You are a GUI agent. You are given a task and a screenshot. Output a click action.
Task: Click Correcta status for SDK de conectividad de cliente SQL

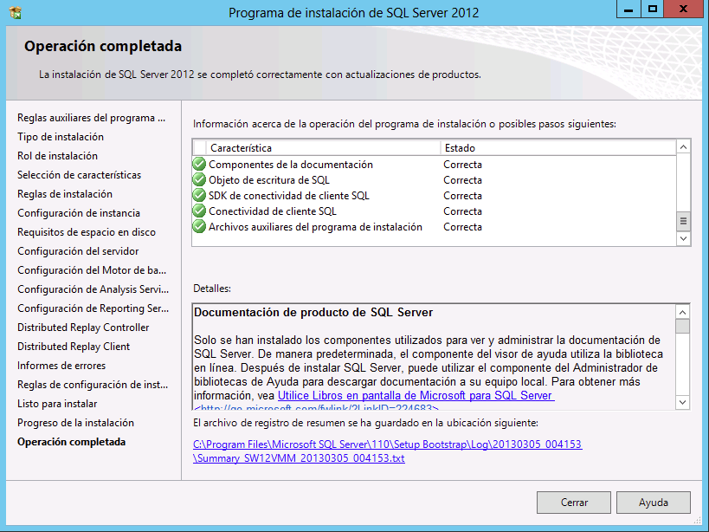tap(462, 196)
